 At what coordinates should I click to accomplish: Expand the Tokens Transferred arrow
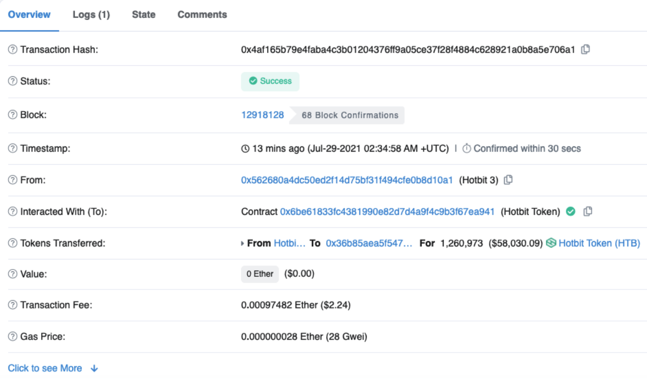[242, 243]
